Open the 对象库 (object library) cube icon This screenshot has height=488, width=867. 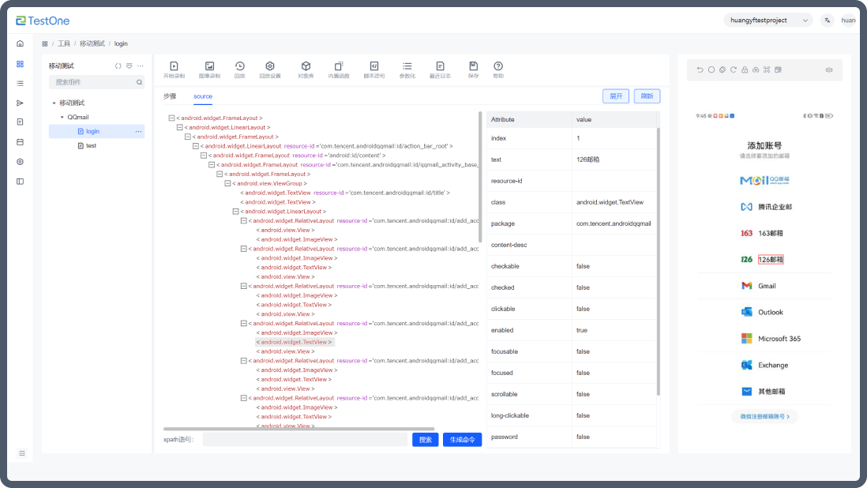[x=306, y=67]
